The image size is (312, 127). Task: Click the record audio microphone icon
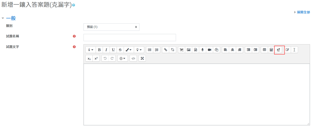[202, 50]
